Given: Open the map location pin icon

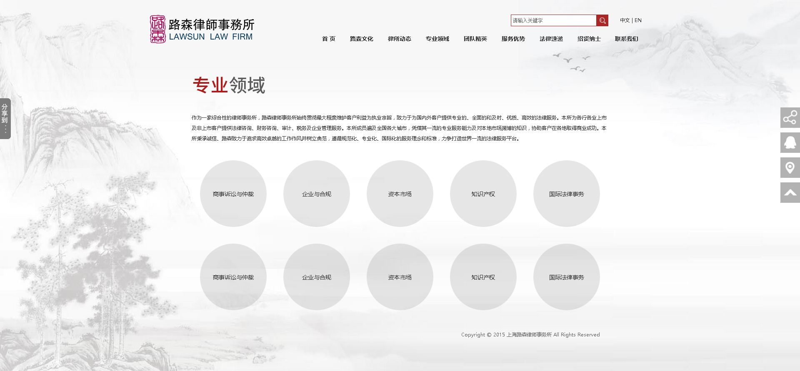Looking at the screenshot, I should (x=790, y=168).
